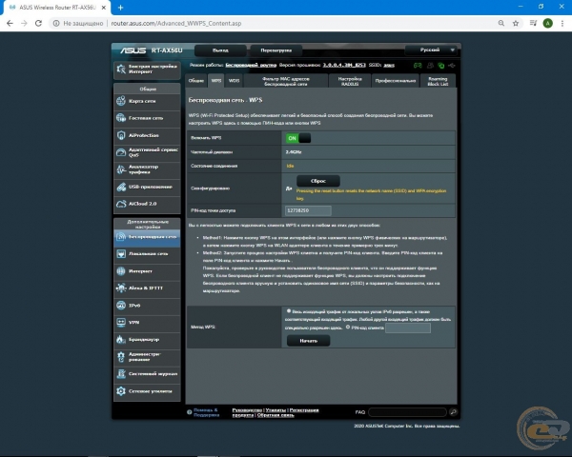The width and height of the screenshot is (572, 457).
Task: Select the client PIN code radio option
Action: (x=348, y=327)
